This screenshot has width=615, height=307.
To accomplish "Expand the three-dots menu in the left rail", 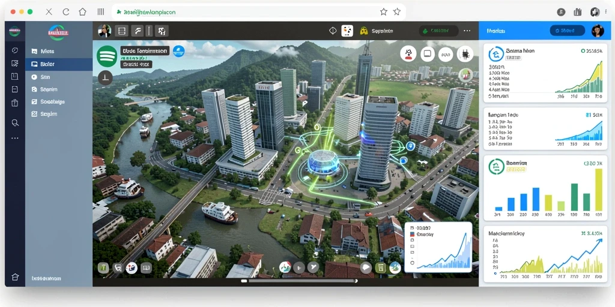I will (x=15, y=139).
